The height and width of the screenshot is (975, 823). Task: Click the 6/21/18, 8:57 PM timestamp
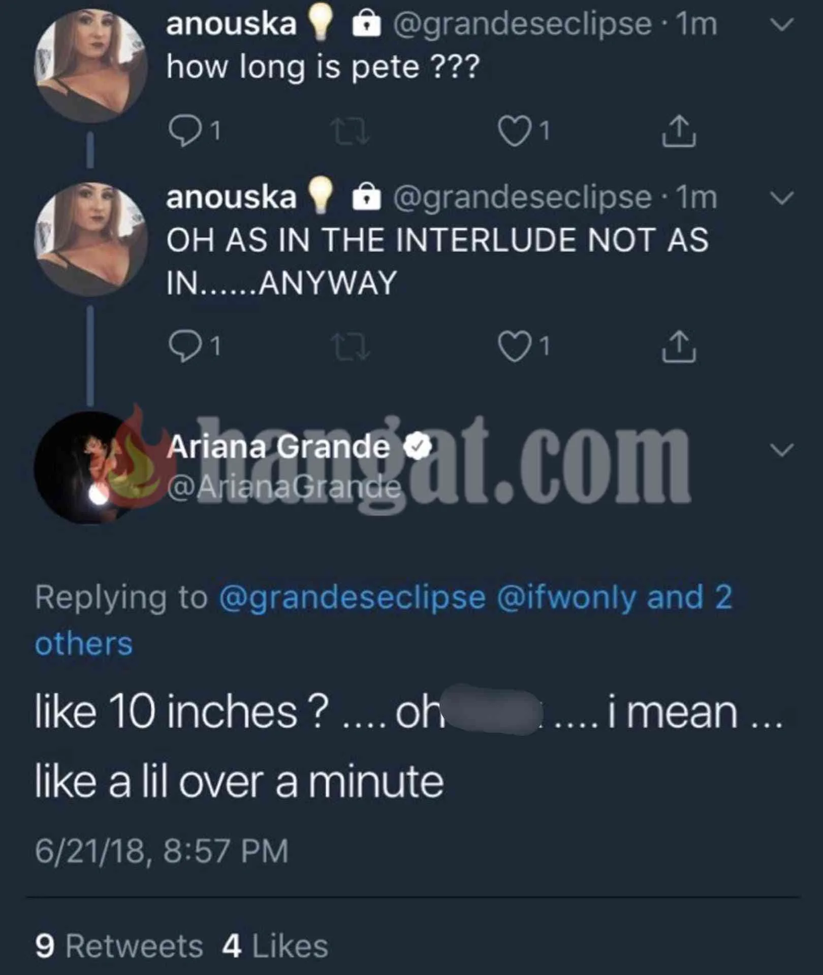click(162, 851)
